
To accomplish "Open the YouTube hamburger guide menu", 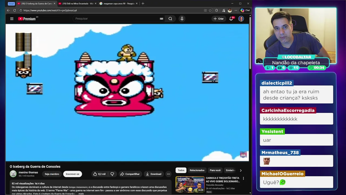I will pyautogui.click(x=12, y=19).
